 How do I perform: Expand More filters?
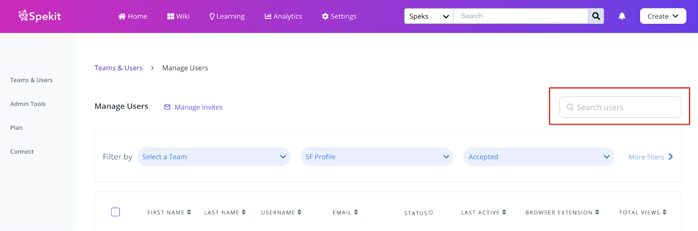(651, 157)
